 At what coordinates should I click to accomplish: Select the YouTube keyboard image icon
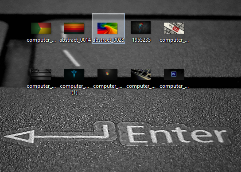click(x=174, y=28)
